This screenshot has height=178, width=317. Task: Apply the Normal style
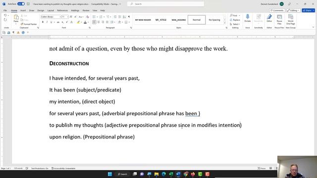pyautogui.click(x=197, y=20)
